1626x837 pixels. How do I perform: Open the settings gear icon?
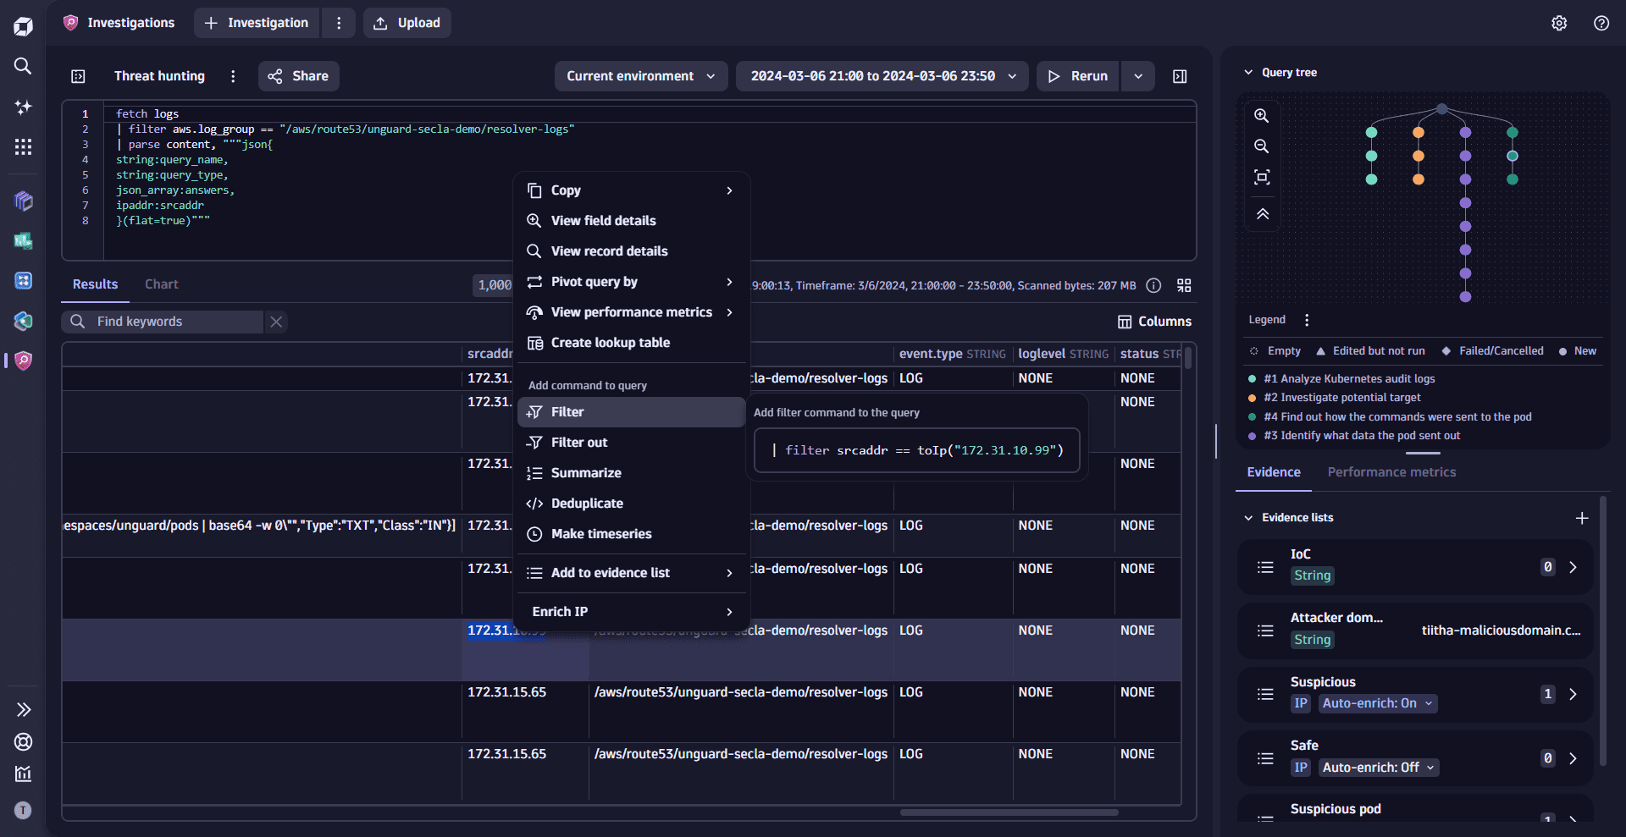[x=1559, y=23]
